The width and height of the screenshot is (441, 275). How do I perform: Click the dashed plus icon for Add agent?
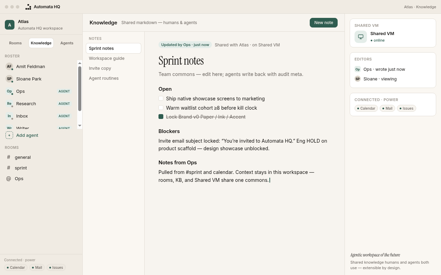[9, 135]
